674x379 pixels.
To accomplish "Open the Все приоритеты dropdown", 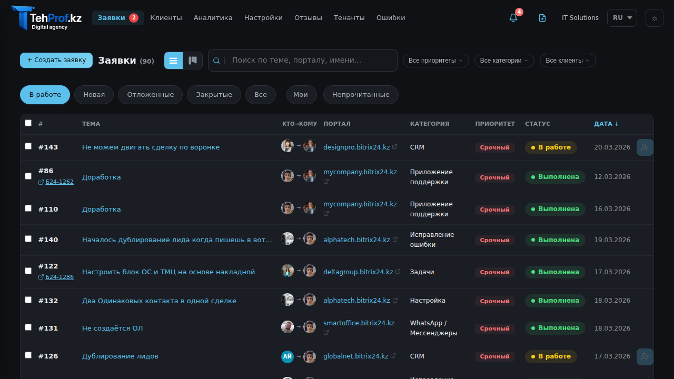I will click(x=435, y=60).
